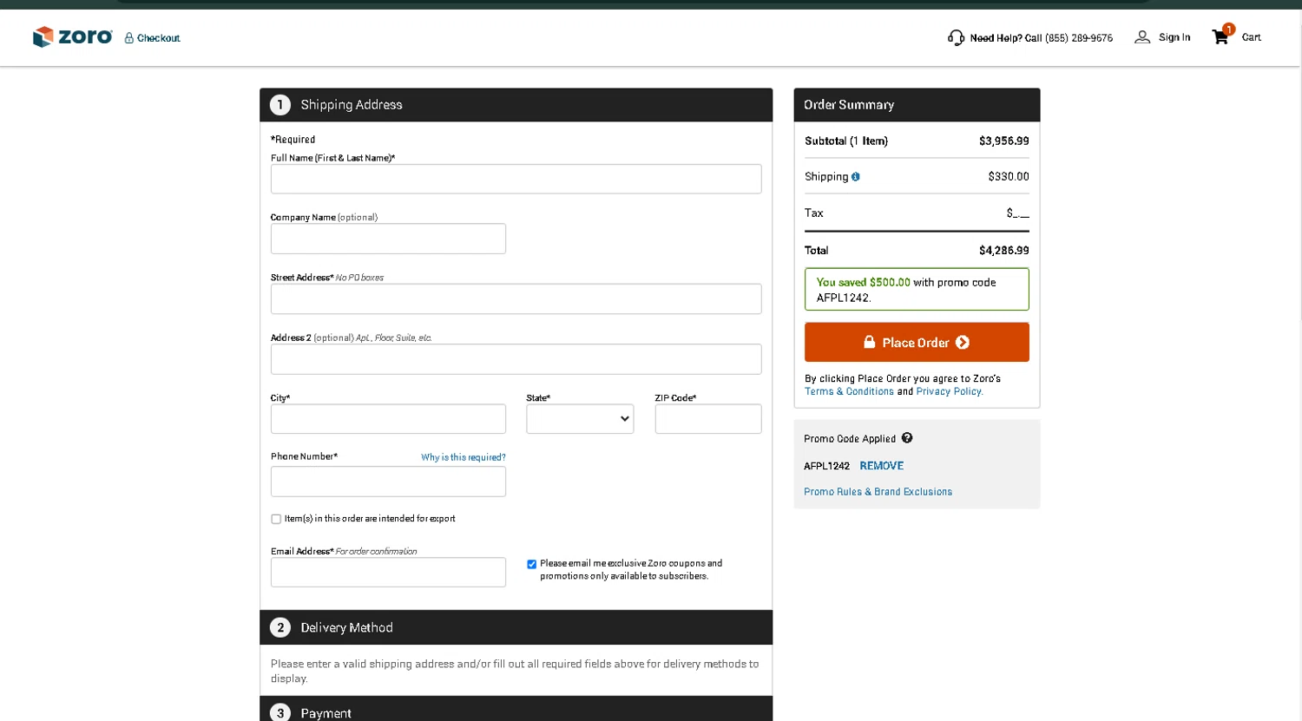Click the headset help icon
The width and height of the screenshot is (1302, 721).
pyautogui.click(x=956, y=37)
